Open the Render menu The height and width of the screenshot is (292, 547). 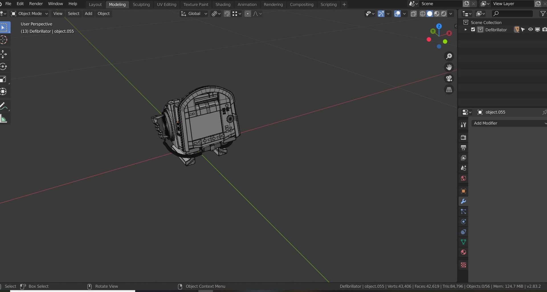[36, 4]
